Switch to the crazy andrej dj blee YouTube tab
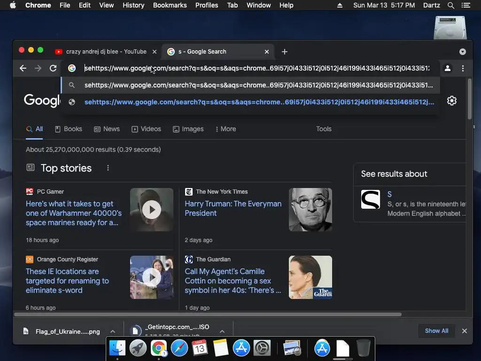Image resolution: width=481 pixels, height=361 pixels. [106, 52]
